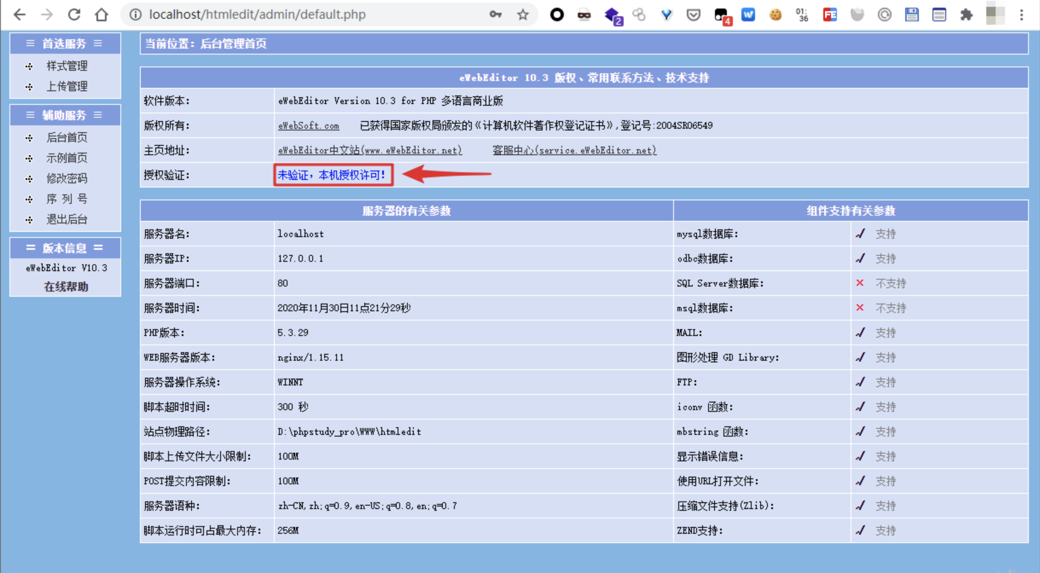Click the browser forward arrow
Image resolution: width=1040 pixels, height=573 pixels.
pyautogui.click(x=47, y=14)
